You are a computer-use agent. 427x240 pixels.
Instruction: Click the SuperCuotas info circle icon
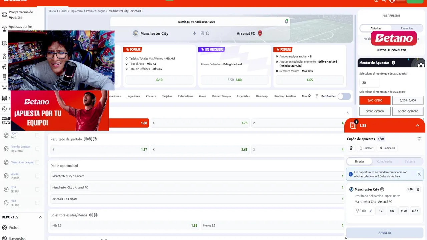point(351,174)
